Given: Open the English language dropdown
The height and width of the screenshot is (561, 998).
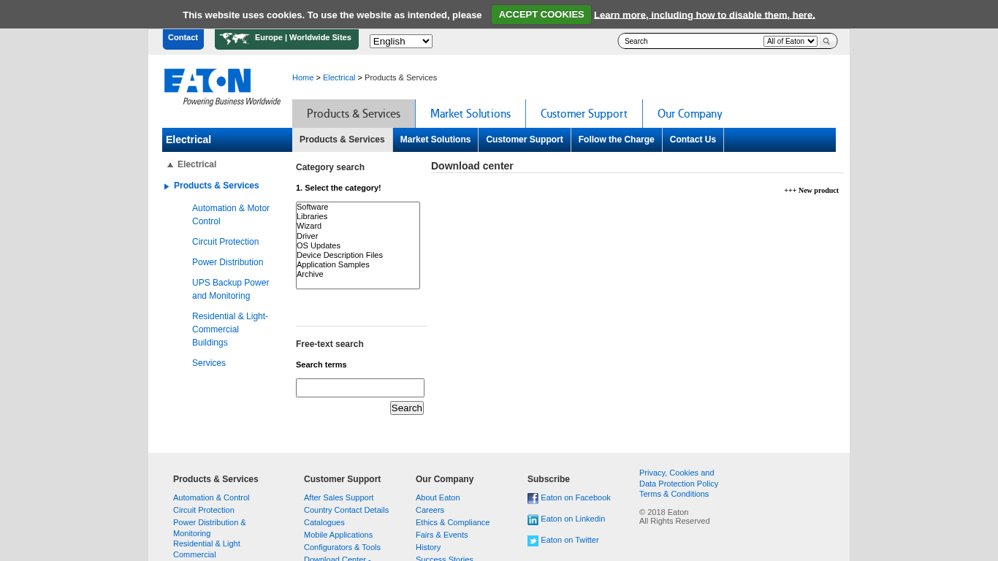Looking at the screenshot, I should pos(401,42).
